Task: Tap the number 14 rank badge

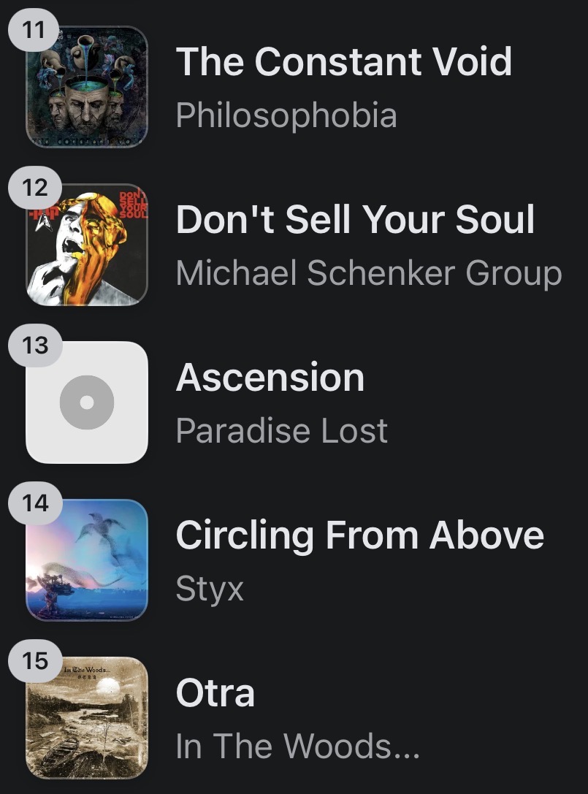Action: [x=34, y=503]
